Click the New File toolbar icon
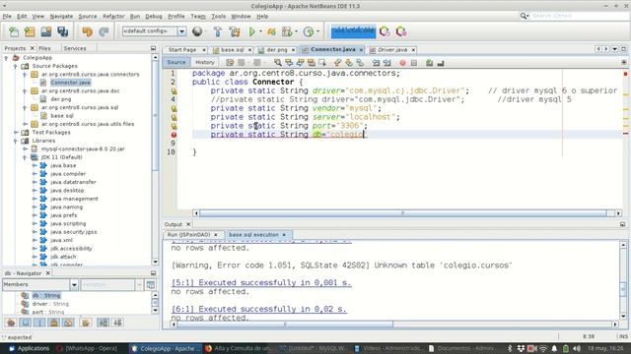Image resolution: width=631 pixels, height=354 pixels. click(x=13, y=31)
